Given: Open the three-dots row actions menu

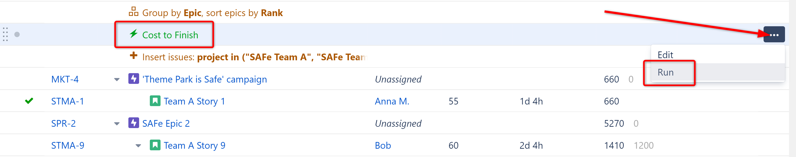Looking at the screenshot, I should [x=773, y=35].
